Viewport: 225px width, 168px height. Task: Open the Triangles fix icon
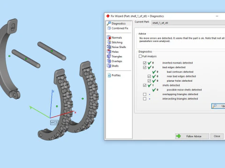point(109,56)
